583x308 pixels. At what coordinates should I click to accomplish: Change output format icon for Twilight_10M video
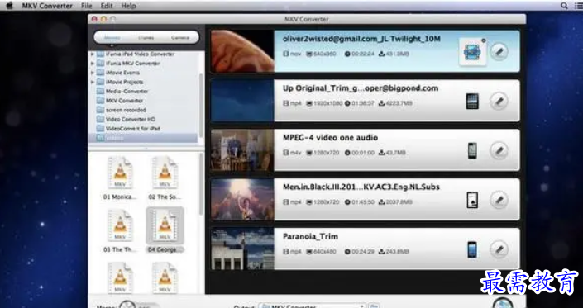coord(473,52)
